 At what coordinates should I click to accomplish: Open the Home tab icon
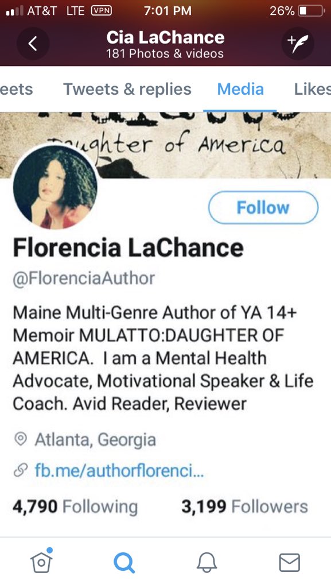[x=41, y=561]
